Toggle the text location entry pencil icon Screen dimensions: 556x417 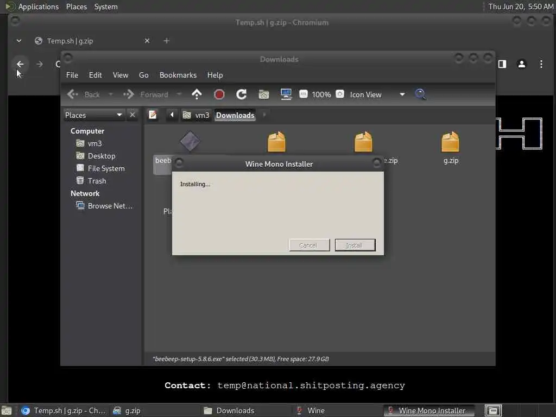pyautogui.click(x=153, y=115)
